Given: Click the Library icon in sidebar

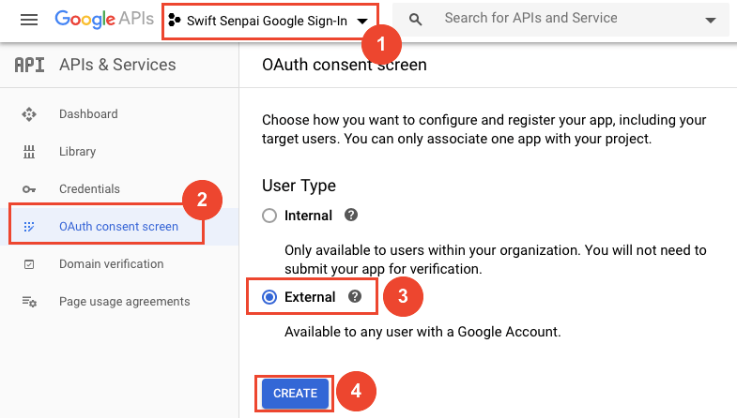Looking at the screenshot, I should point(29,152).
